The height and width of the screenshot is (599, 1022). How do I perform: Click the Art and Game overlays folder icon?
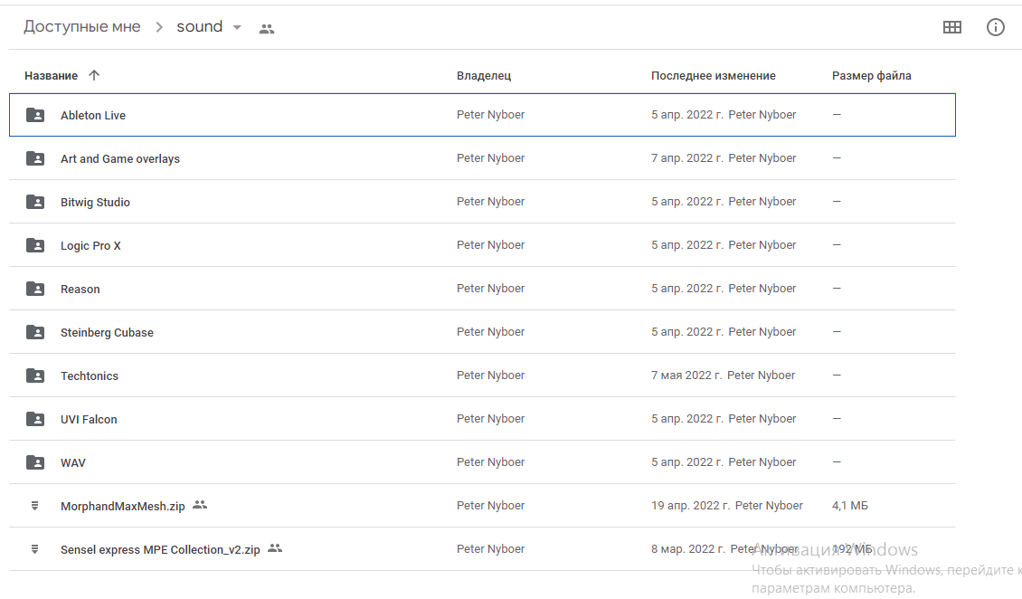35,158
